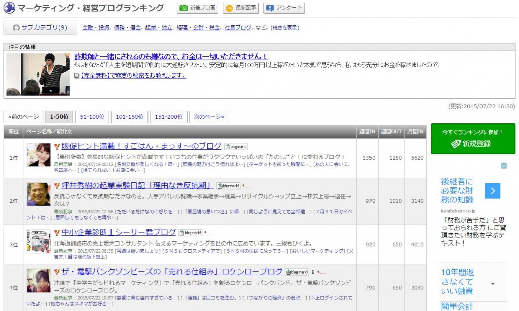Click the blogmark icon beside 中小企業診断士シーサー君ブログ
Screen dimensions: 519x311
click(191, 233)
